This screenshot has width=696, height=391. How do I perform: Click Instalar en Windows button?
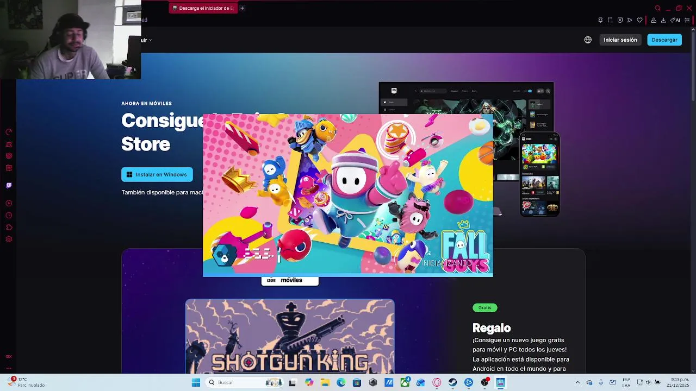157,174
